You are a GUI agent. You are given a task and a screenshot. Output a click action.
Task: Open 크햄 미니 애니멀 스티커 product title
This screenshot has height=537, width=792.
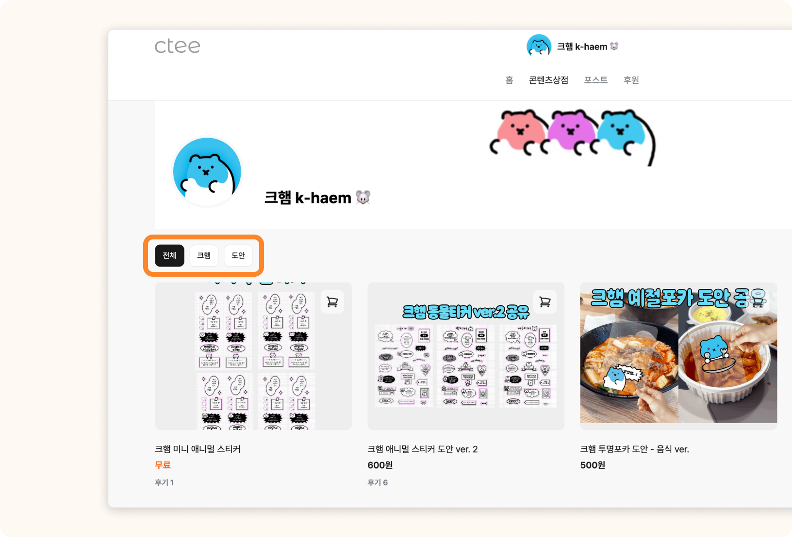[198, 449]
